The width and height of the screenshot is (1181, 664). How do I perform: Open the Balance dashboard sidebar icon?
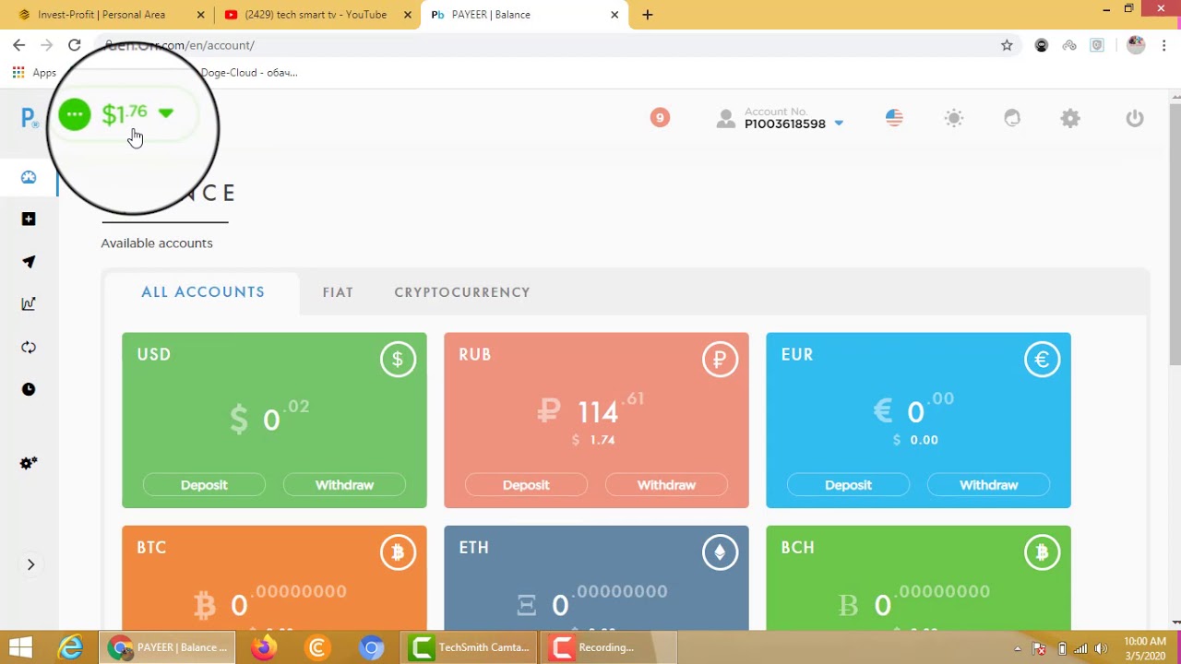(29, 177)
